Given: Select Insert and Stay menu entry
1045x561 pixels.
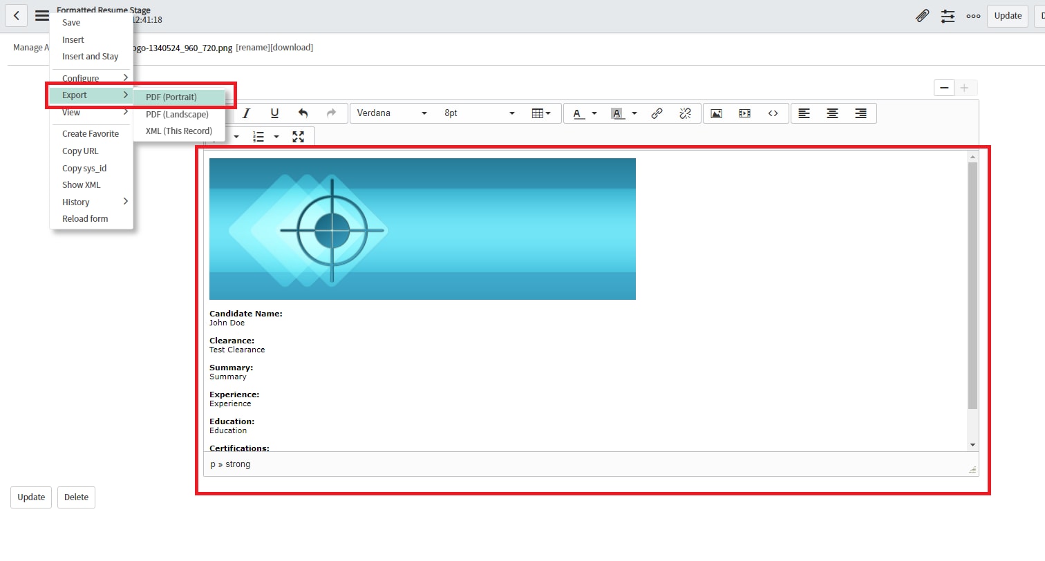Looking at the screenshot, I should [91, 57].
